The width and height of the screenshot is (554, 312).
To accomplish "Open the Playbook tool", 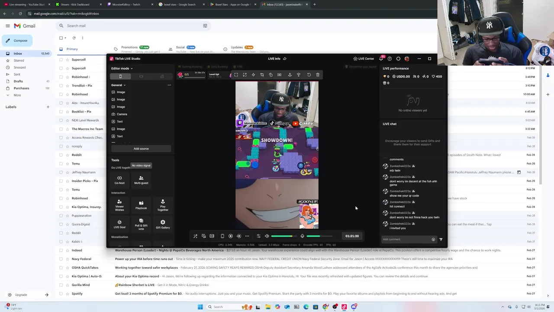I will [x=141, y=205].
